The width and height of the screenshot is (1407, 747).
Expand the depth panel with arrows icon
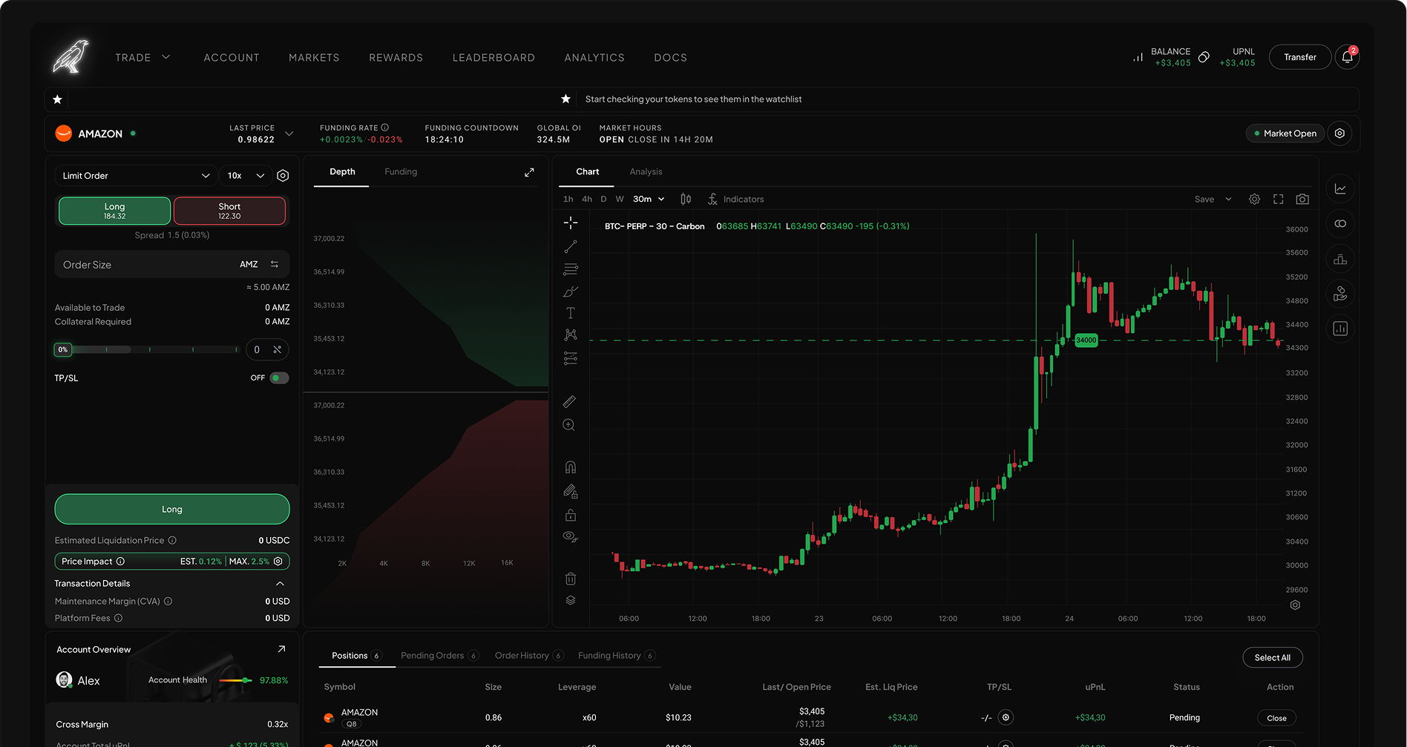(529, 172)
